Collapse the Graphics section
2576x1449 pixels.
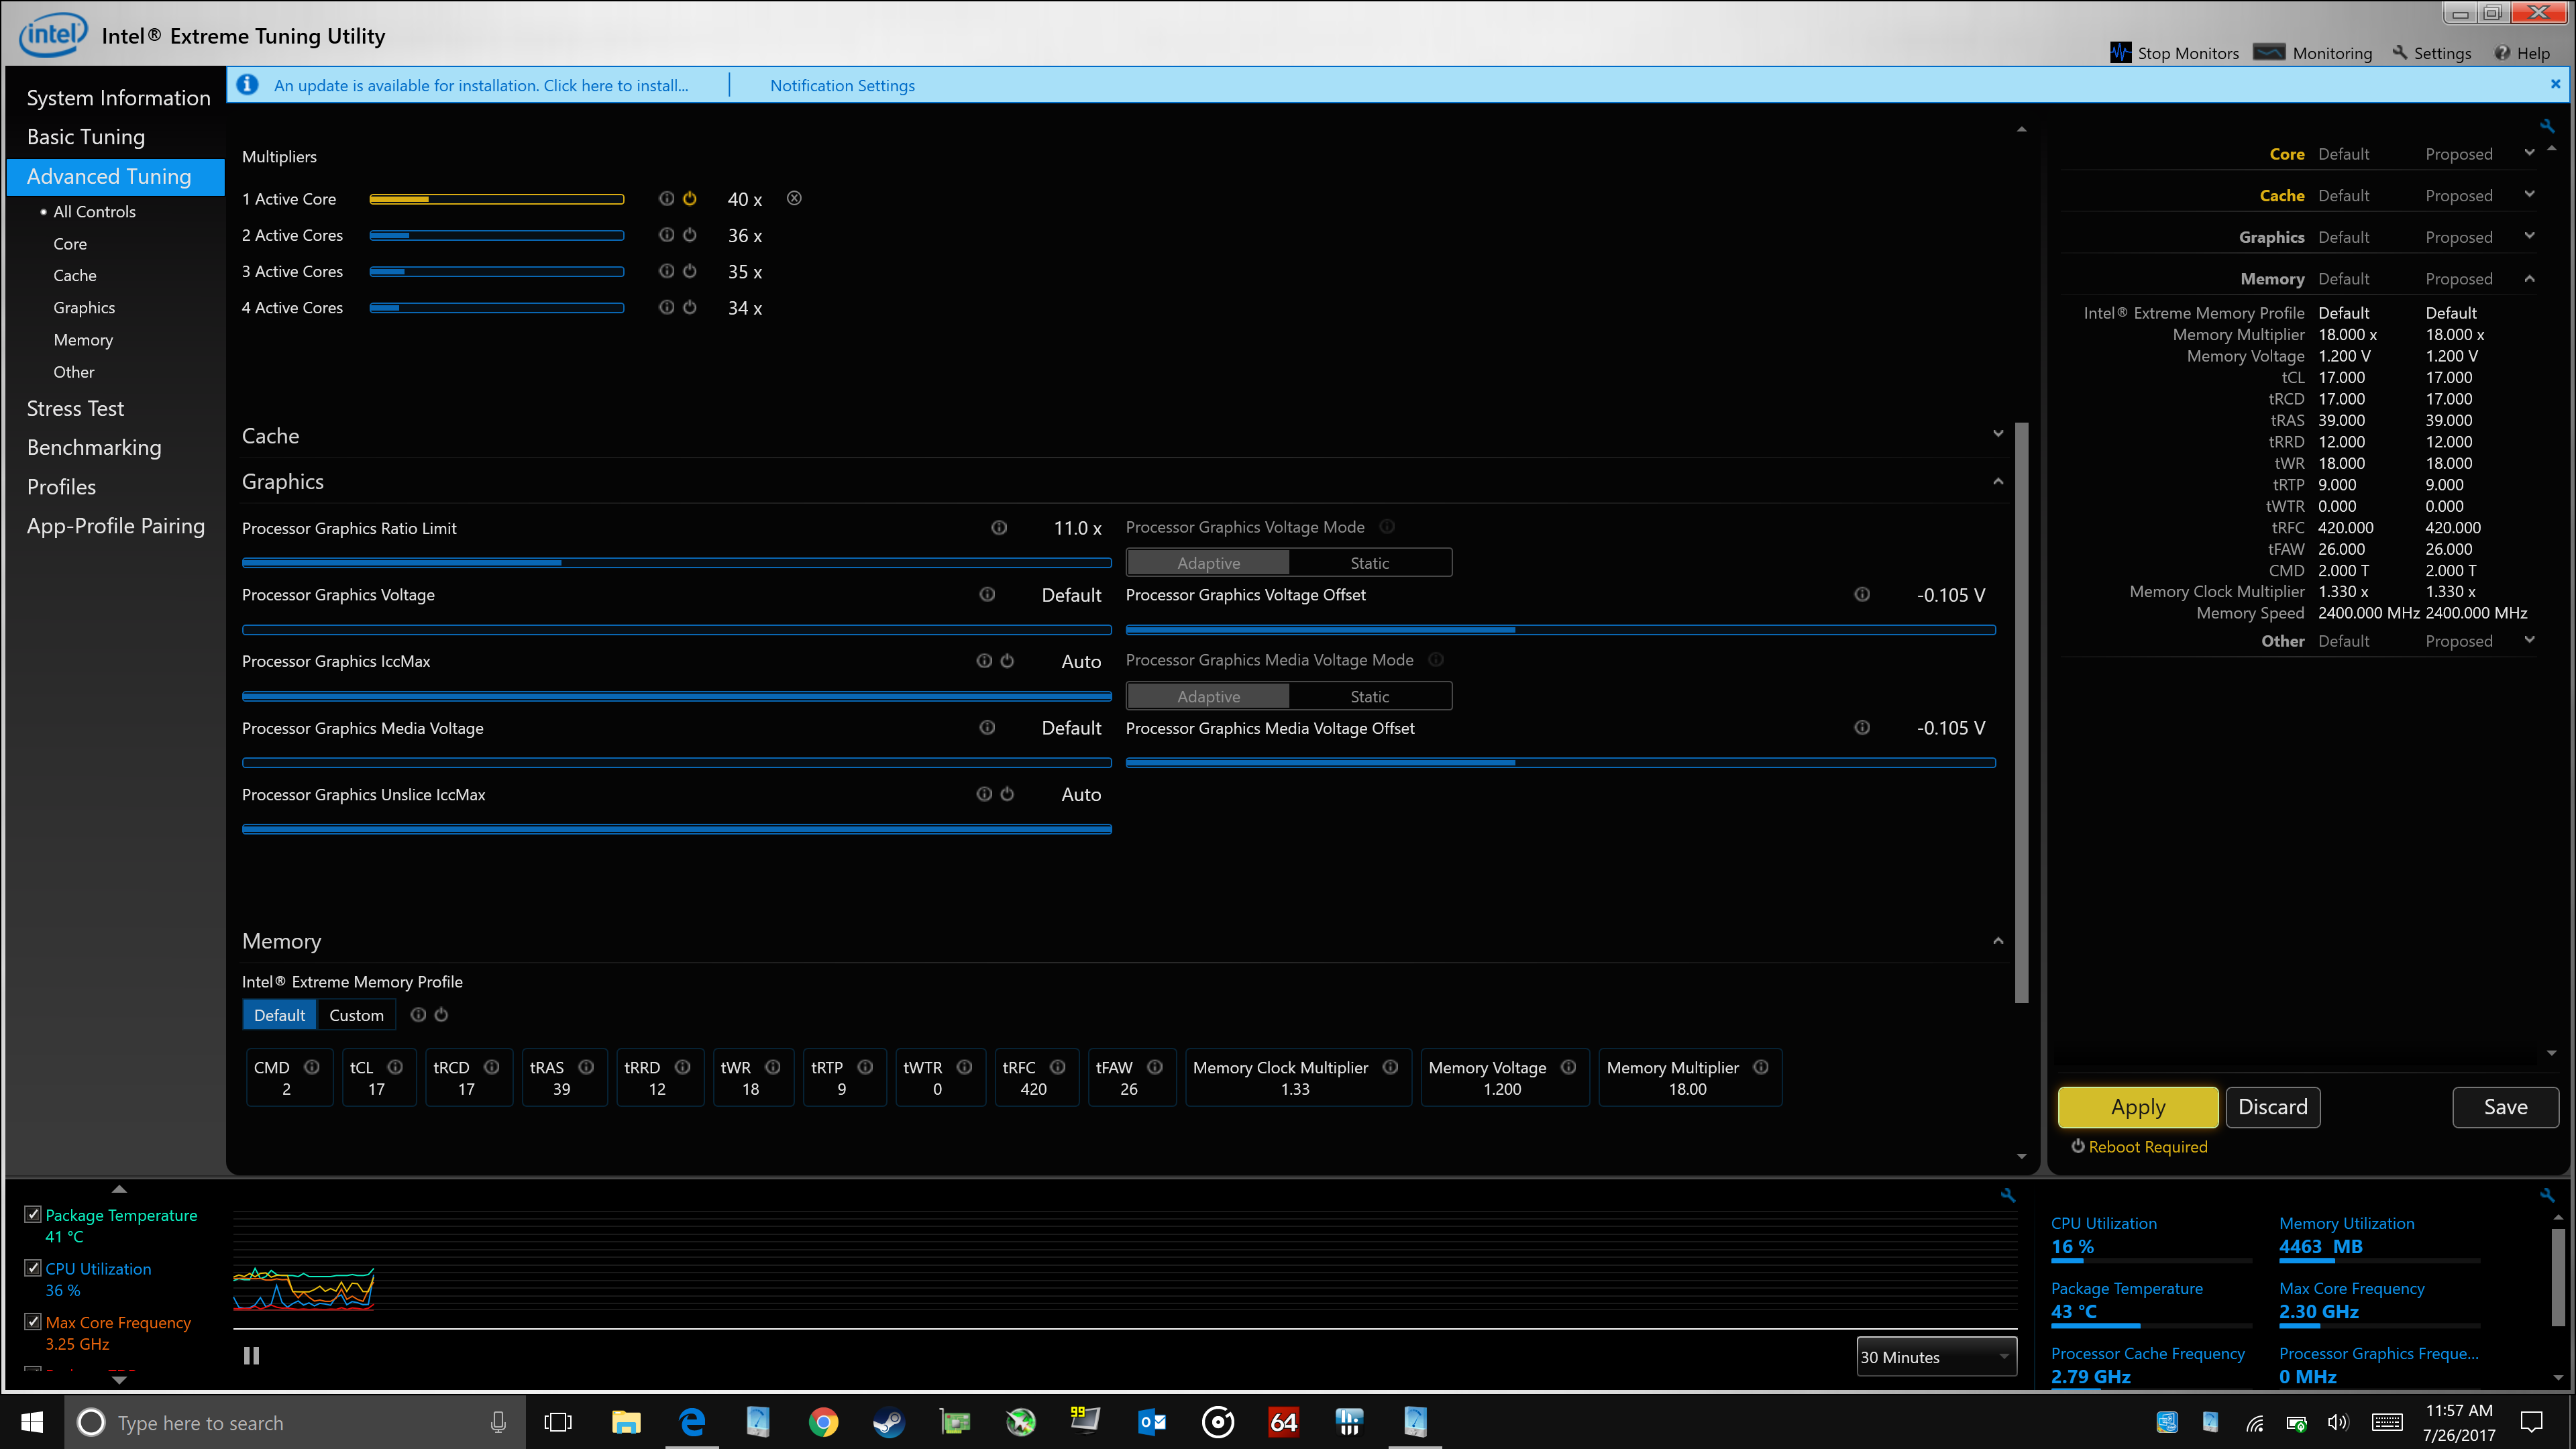[1998, 481]
